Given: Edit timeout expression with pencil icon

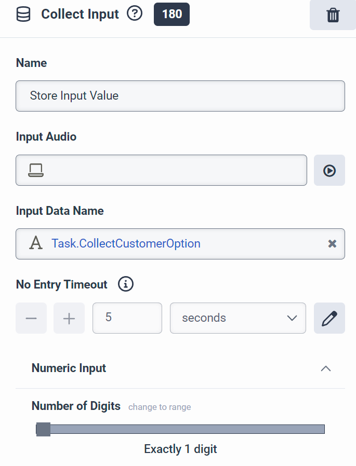Looking at the screenshot, I should click(x=329, y=318).
